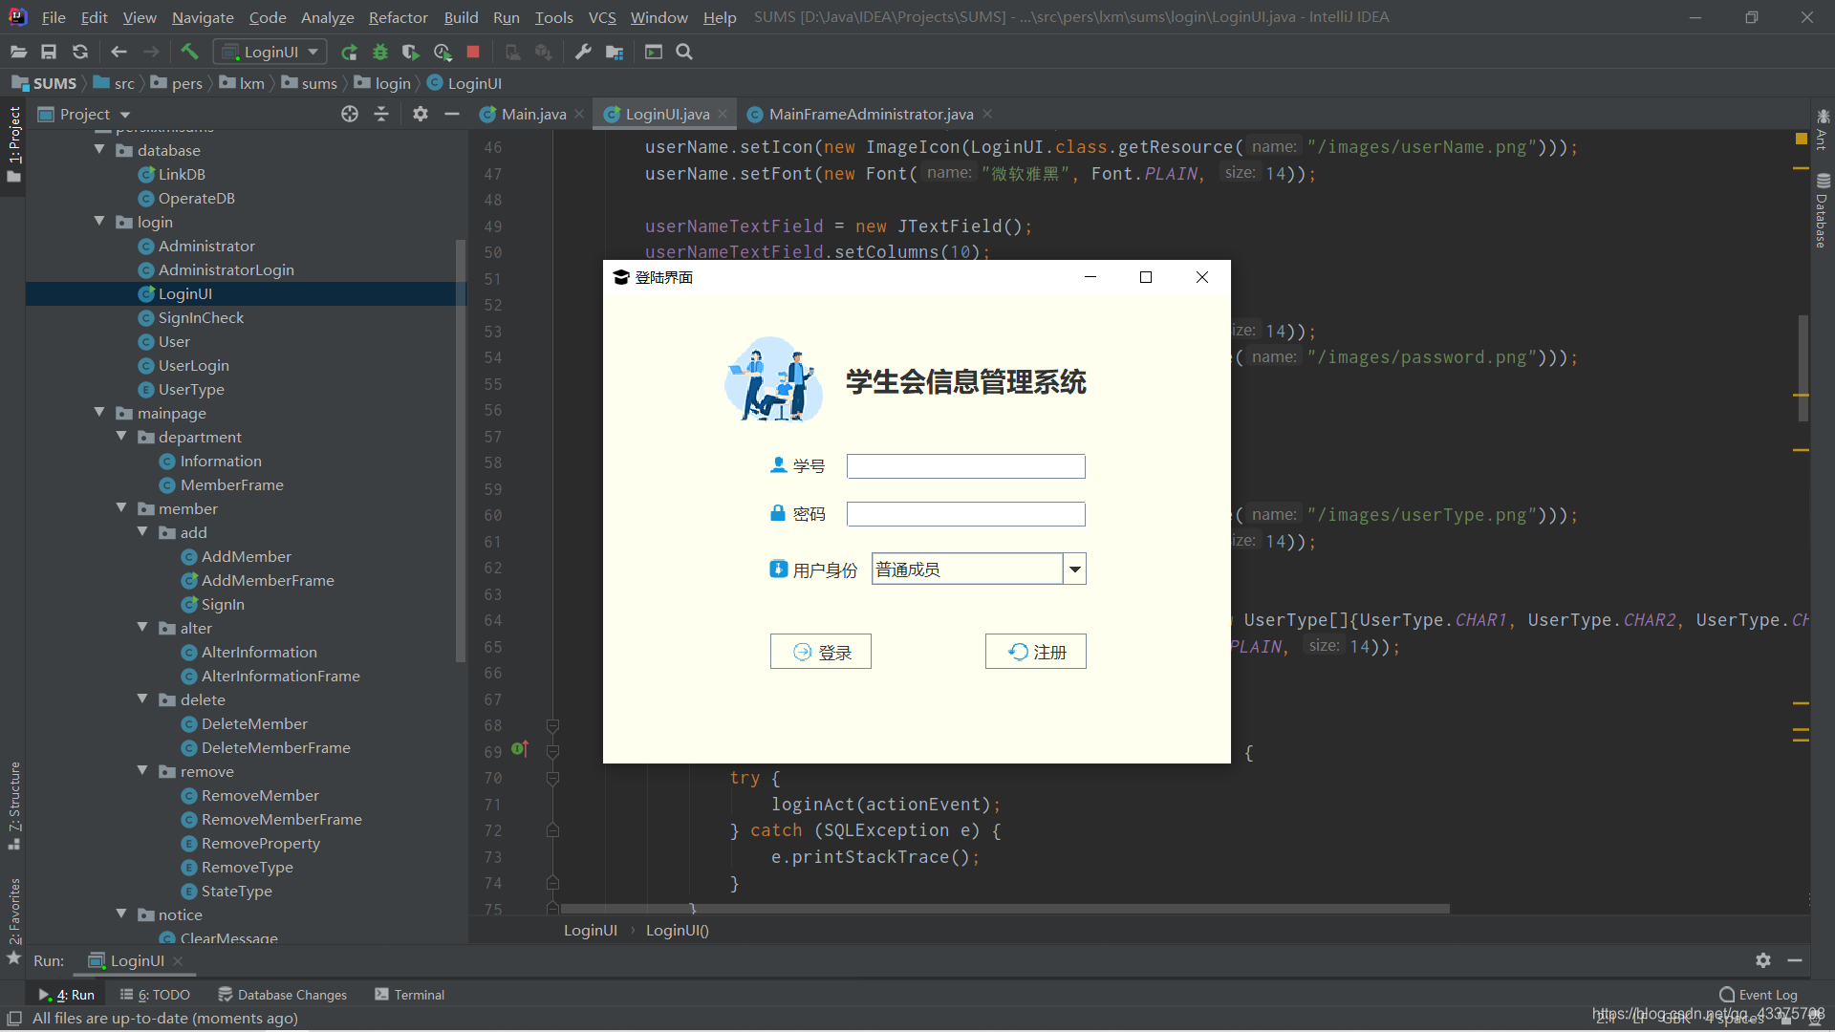Open LoginUI run configuration dropdown
The height and width of the screenshot is (1032, 1835).
tap(270, 52)
